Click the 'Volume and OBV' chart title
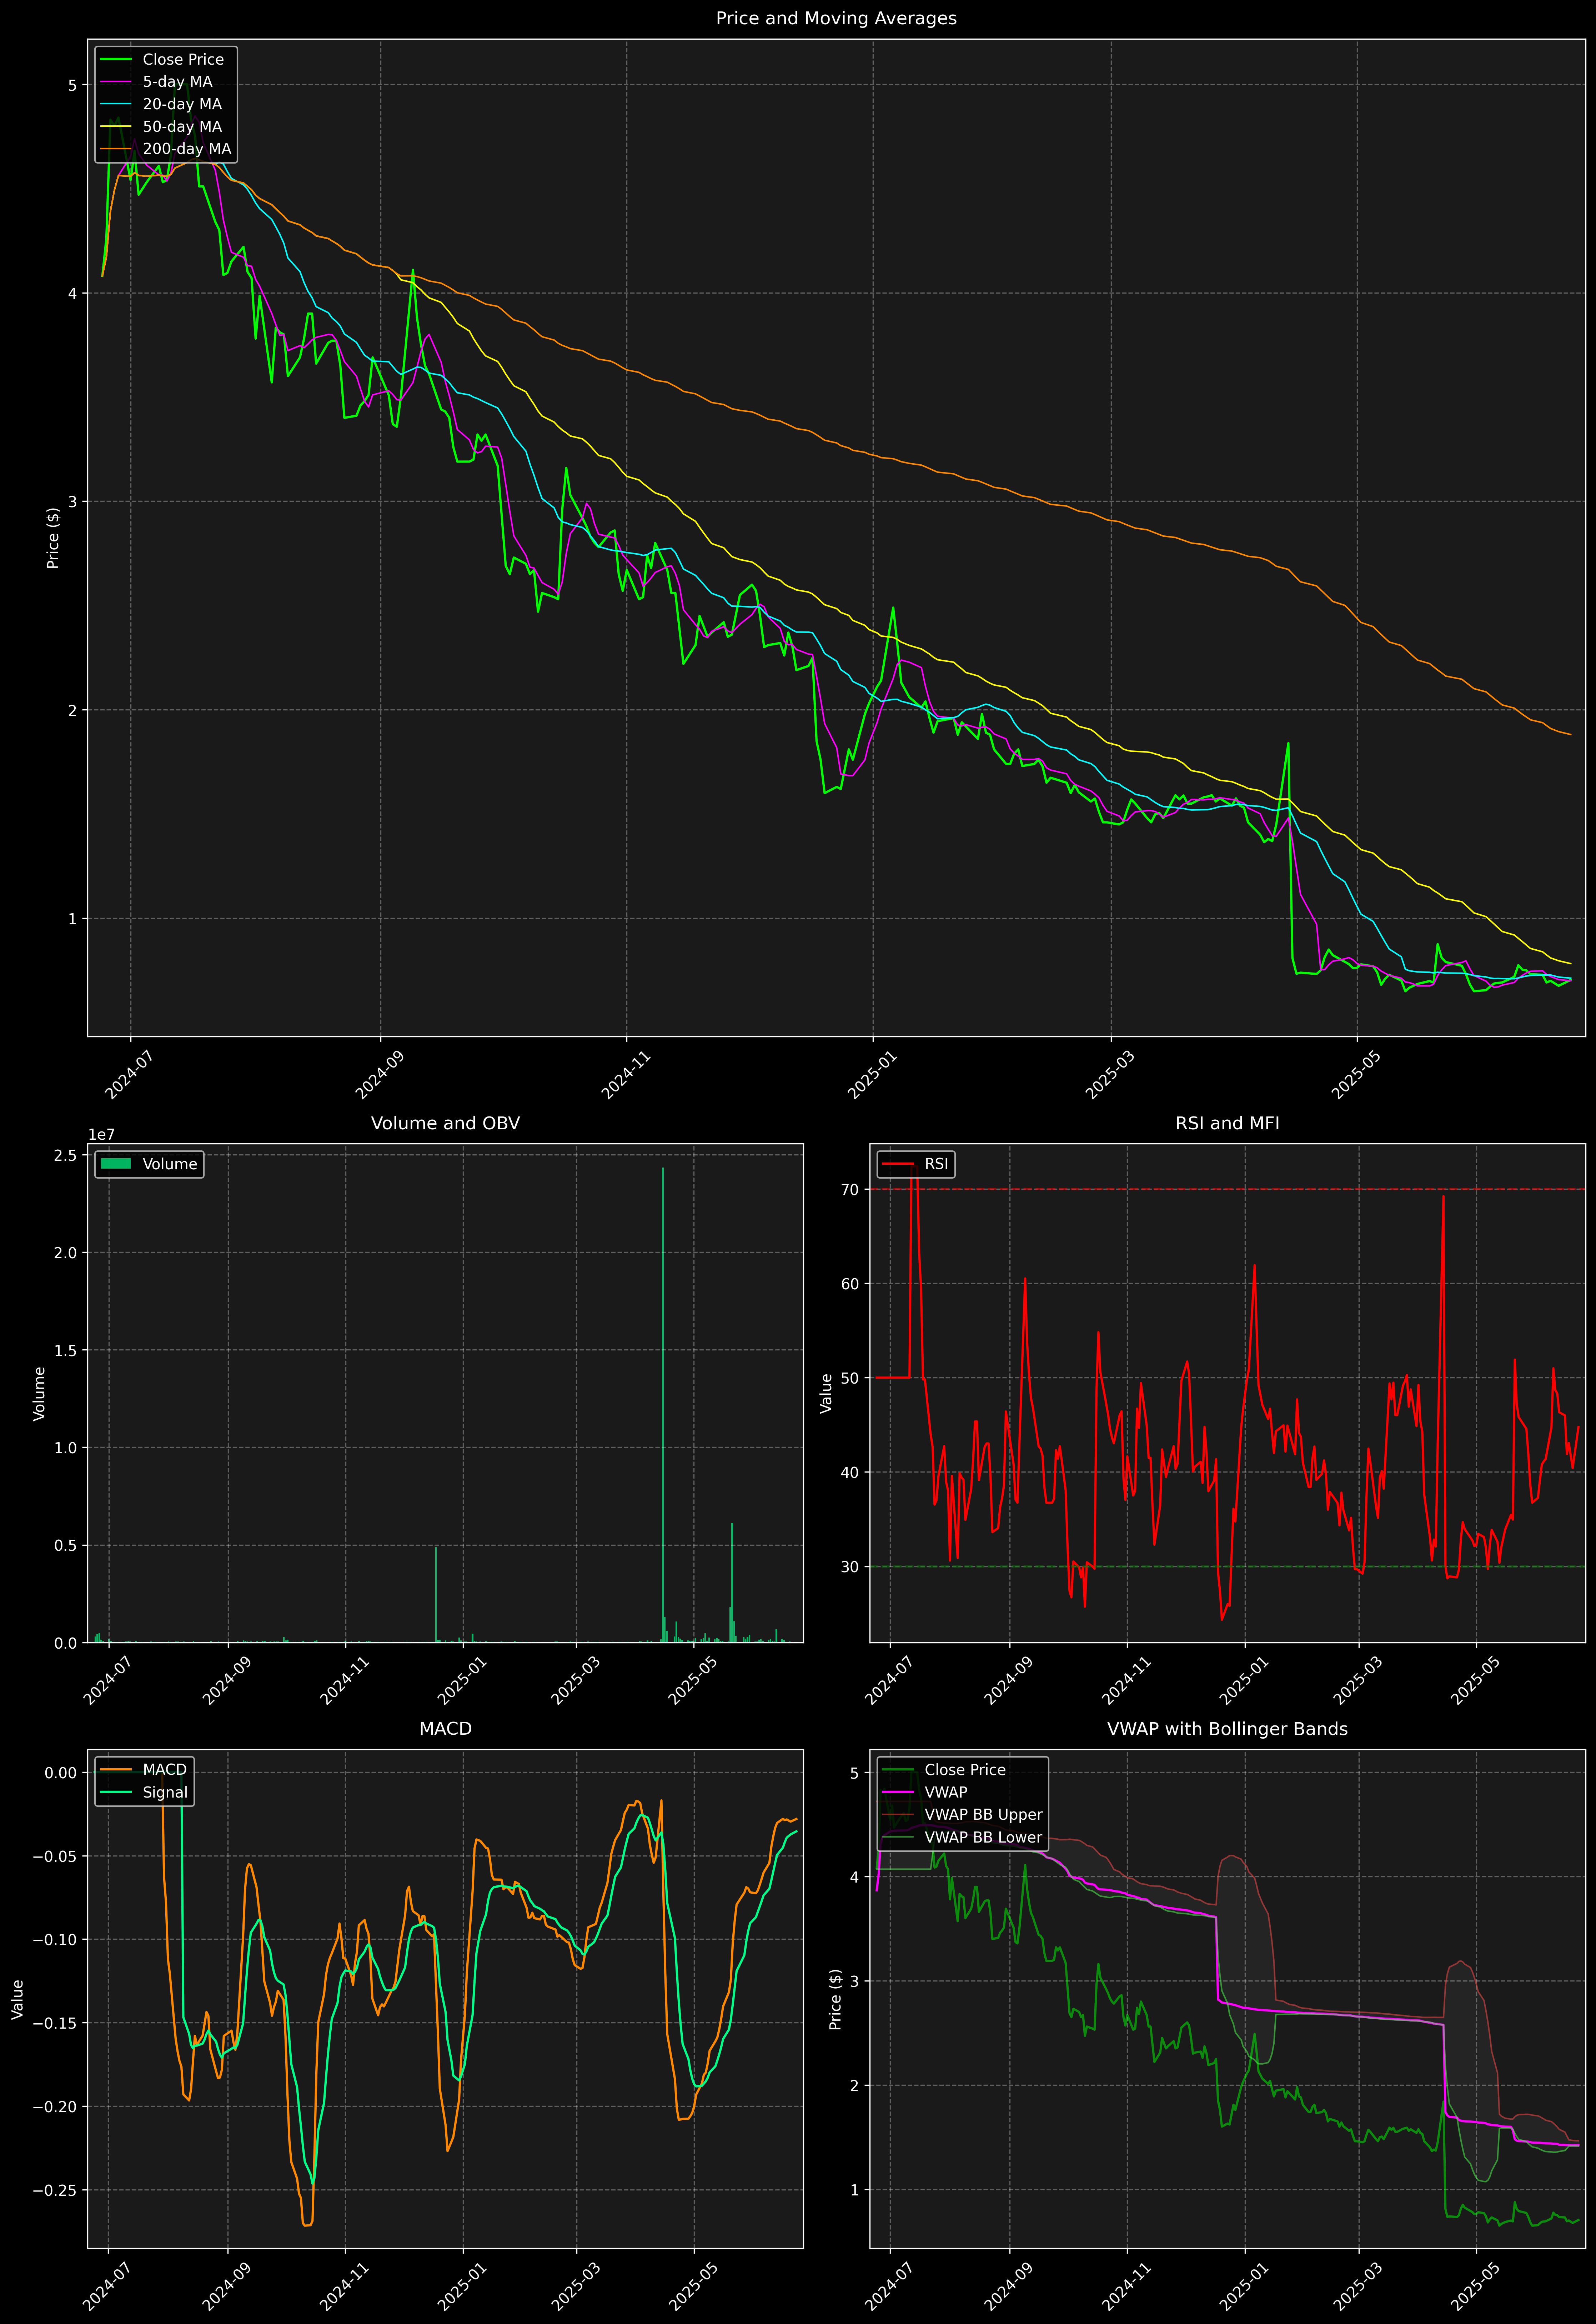This screenshot has width=1596, height=2324. coord(445,1123)
